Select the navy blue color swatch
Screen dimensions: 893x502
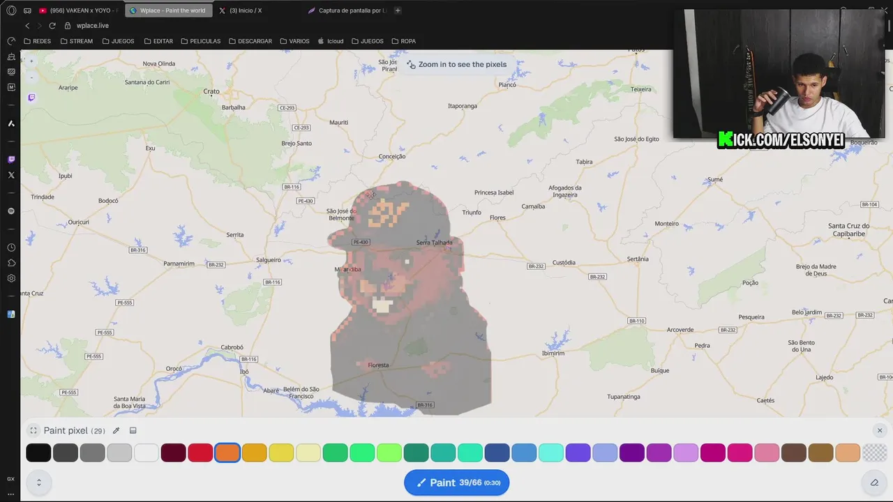497,452
